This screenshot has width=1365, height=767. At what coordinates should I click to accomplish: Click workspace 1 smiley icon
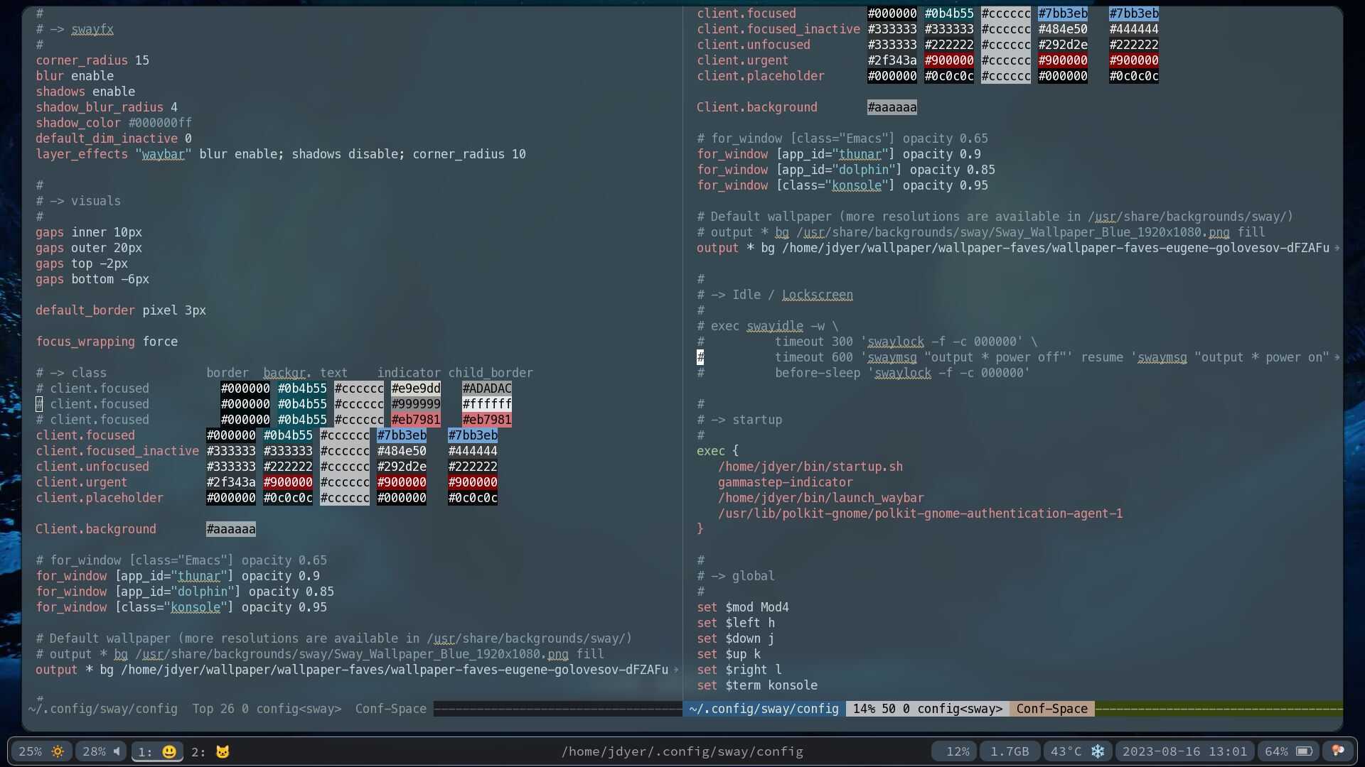click(x=169, y=751)
